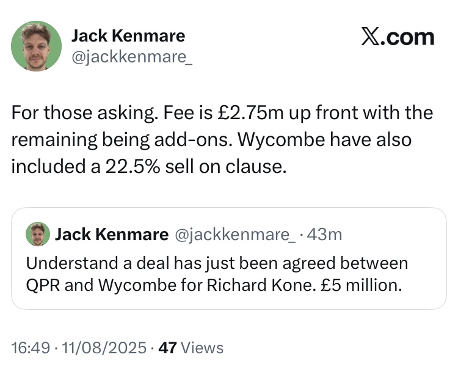Image resolution: width=458 pixels, height=371 pixels.
Task: Click the 43m timestamp on quoted tweet
Action: tap(325, 234)
